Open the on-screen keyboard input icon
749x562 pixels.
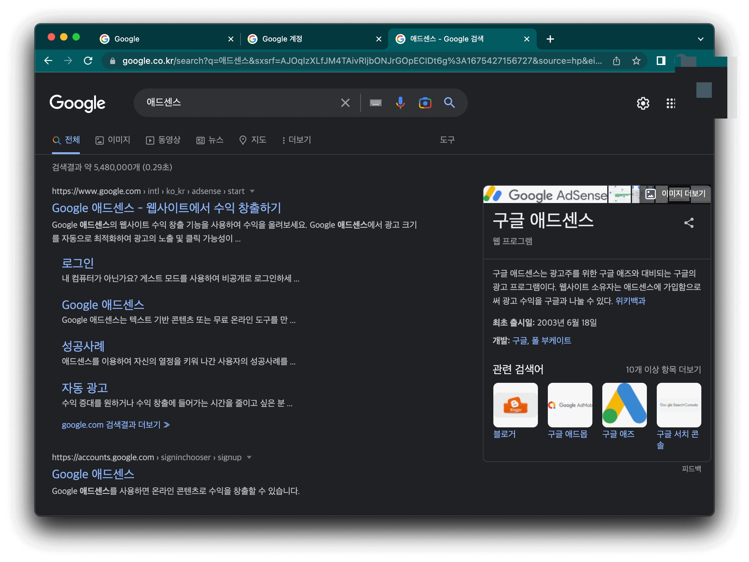pyautogui.click(x=375, y=102)
